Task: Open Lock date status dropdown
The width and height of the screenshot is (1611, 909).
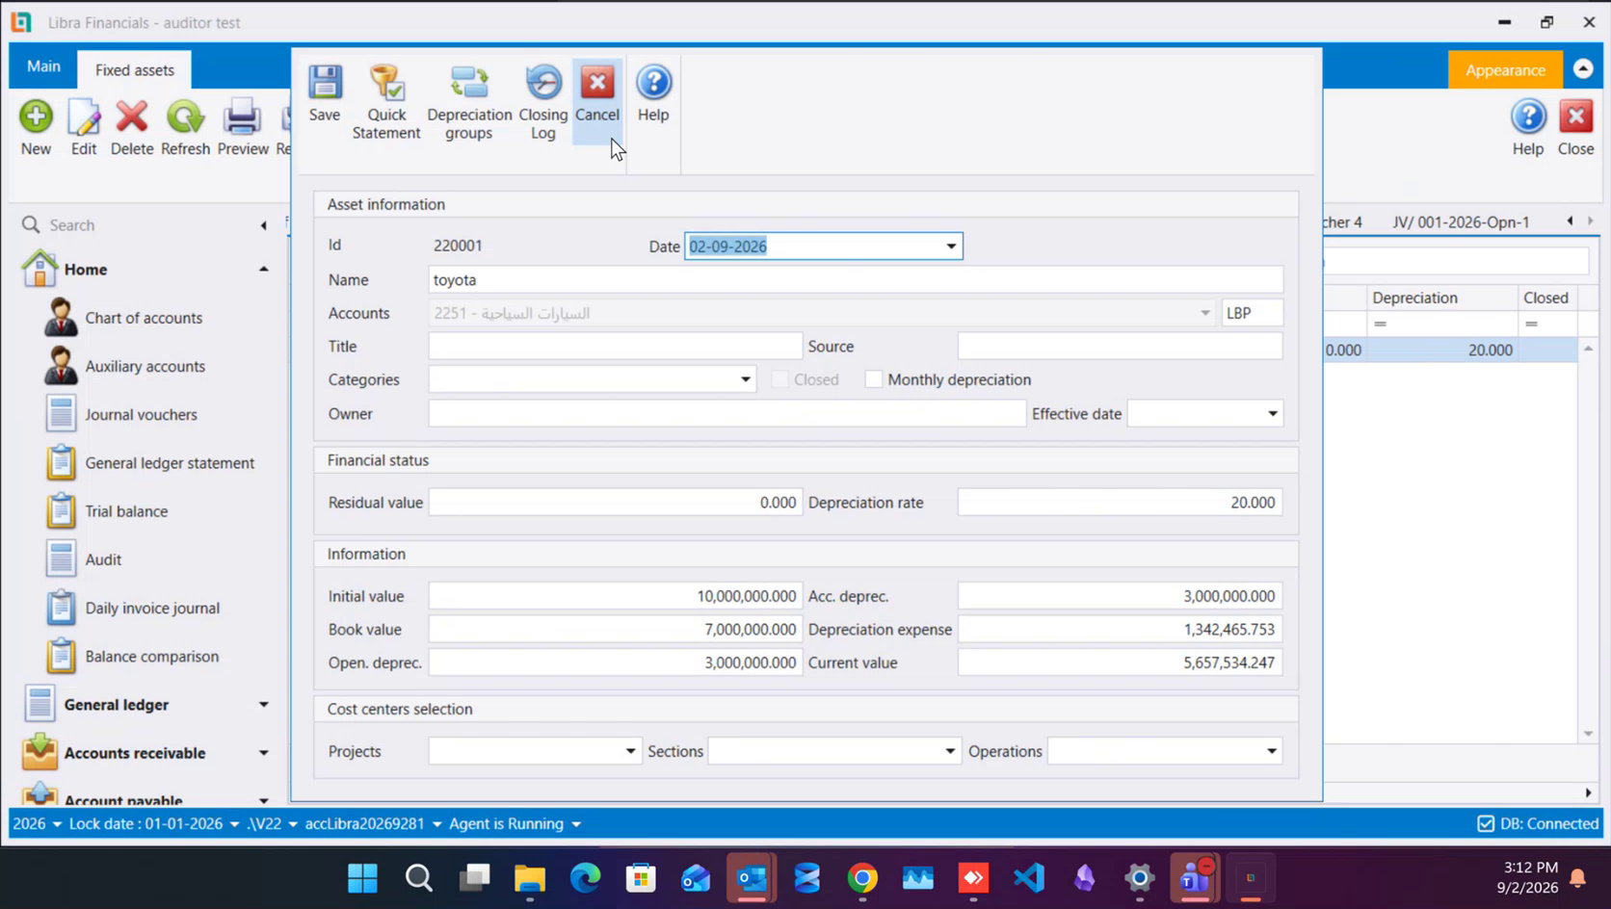Action: [x=154, y=823]
